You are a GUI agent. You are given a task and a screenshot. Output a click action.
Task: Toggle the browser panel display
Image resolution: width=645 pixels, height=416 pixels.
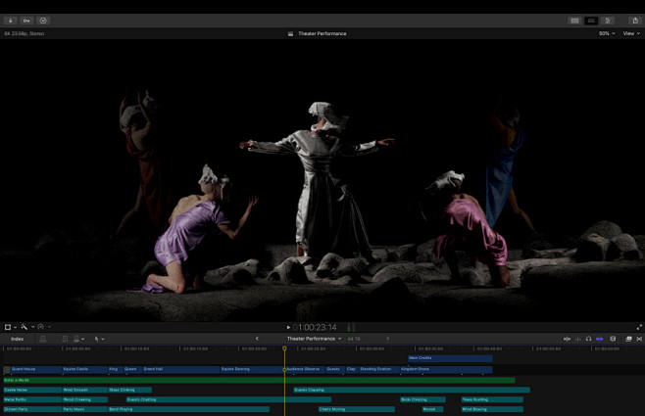[x=574, y=21]
